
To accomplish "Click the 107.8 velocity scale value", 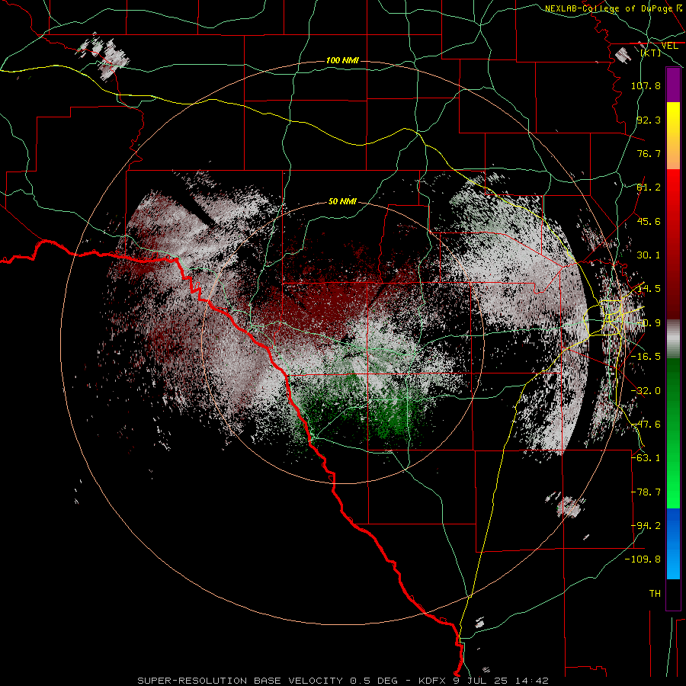I will [x=646, y=85].
